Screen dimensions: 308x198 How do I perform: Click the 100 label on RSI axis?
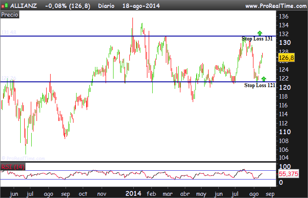click(285, 167)
